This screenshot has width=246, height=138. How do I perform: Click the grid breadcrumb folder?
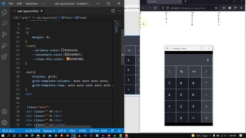(x=25, y=18)
